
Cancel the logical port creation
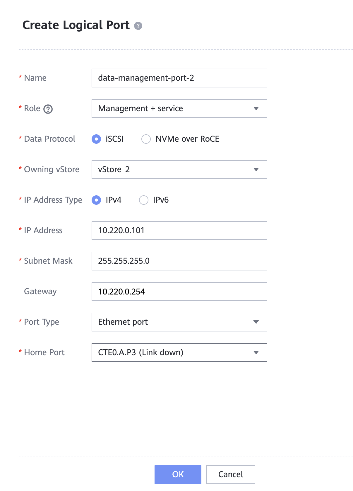(x=230, y=474)
